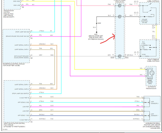Click the underlined C276 connector label
The height and width of the screenshot is (133, 162).
coord(112,57)
